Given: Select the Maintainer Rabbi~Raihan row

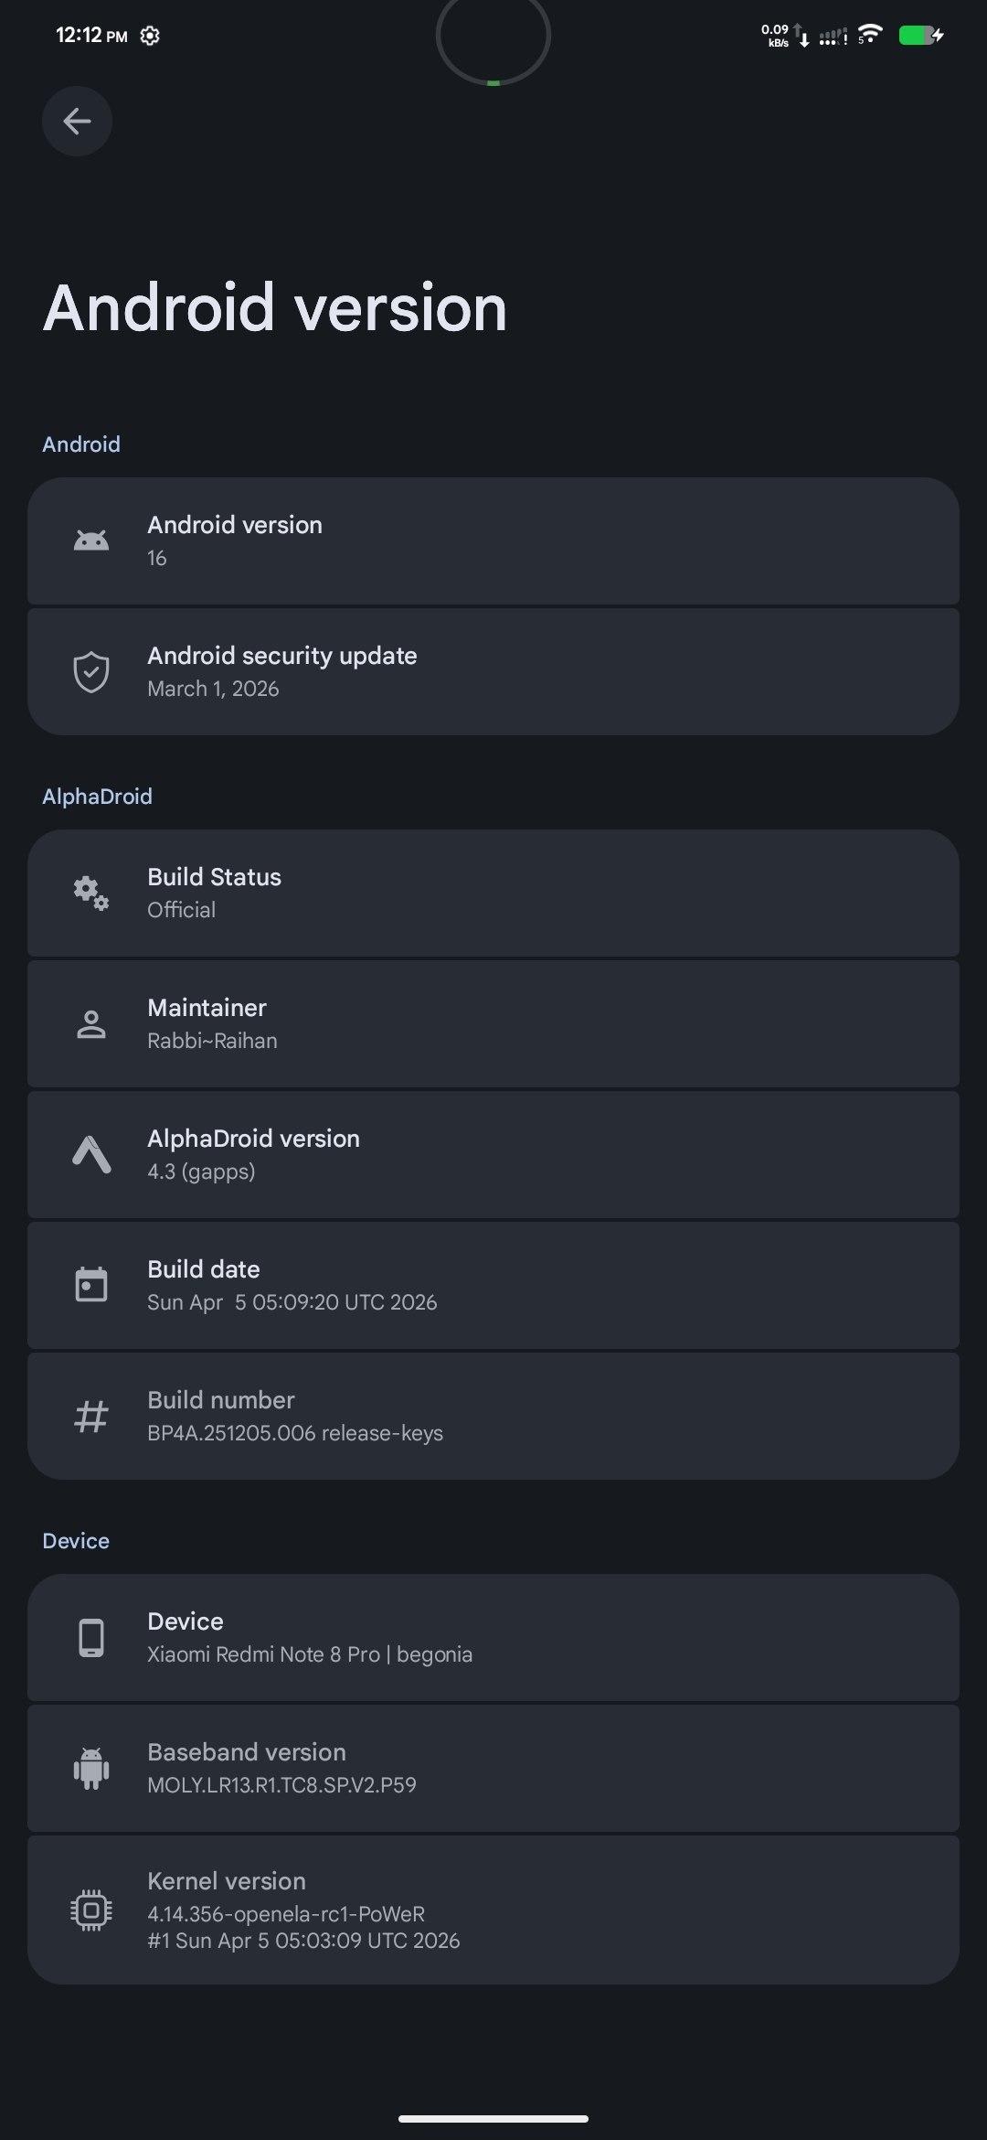Looking at the screenshot, I should 493,1024.
